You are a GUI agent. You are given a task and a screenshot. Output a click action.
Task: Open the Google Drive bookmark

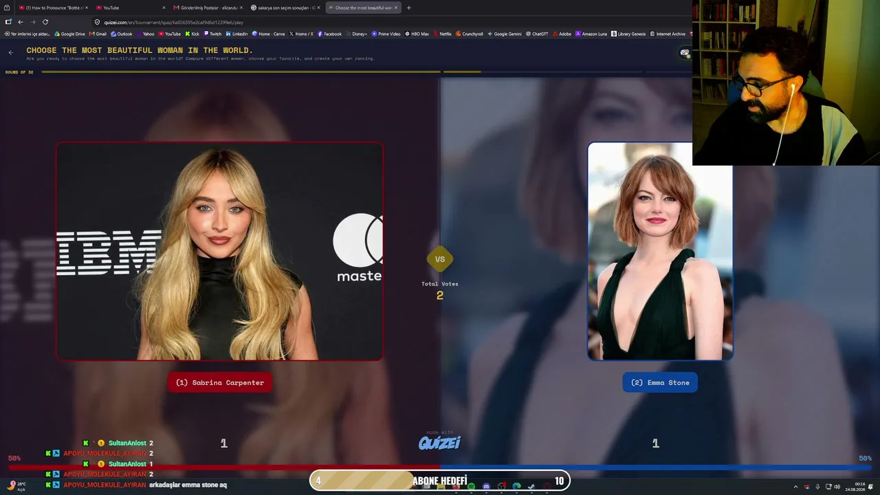69,34
